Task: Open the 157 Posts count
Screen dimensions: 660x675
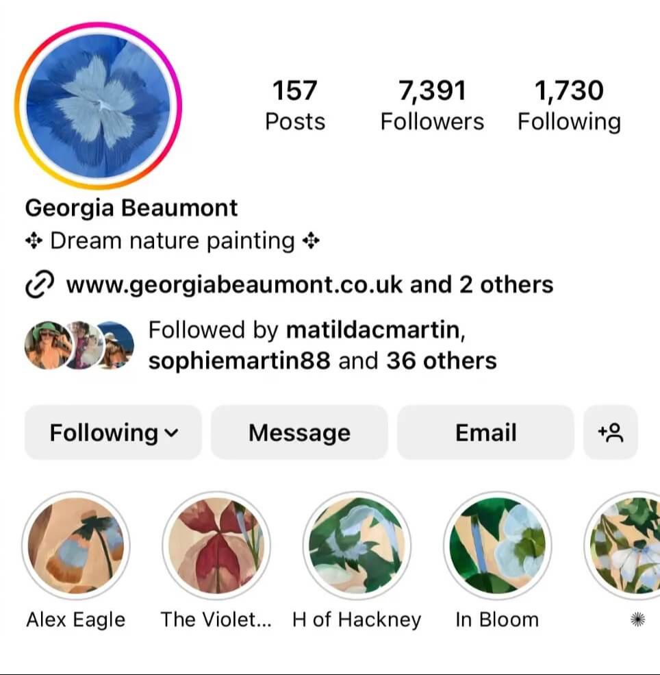Action: 295,105
